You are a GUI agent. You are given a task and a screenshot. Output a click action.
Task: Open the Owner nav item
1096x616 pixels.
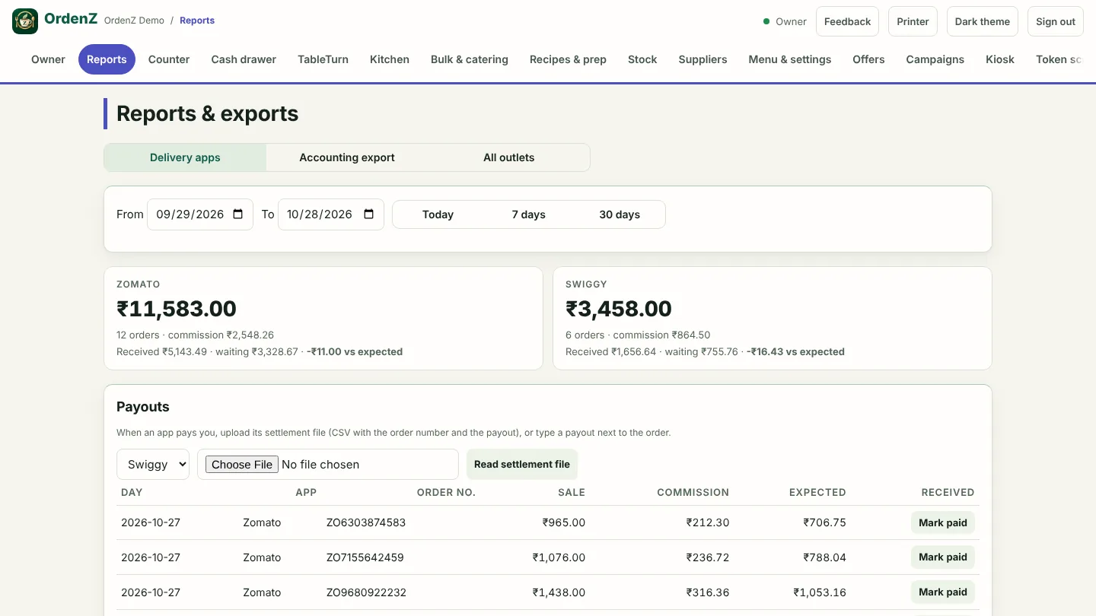(48, 59)
